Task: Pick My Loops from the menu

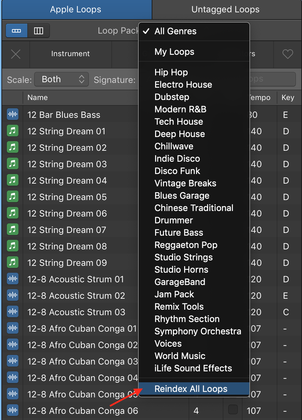Action: click(174, 52)
